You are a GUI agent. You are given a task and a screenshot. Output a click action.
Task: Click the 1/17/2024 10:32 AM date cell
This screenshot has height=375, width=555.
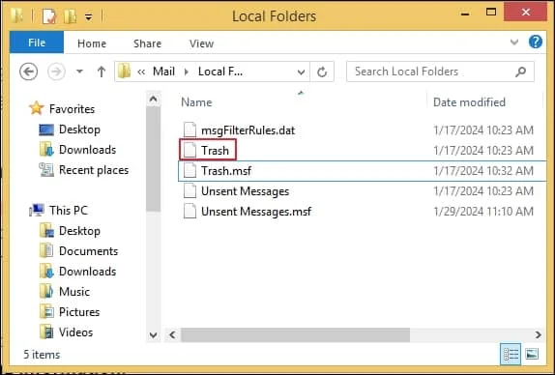483,171
